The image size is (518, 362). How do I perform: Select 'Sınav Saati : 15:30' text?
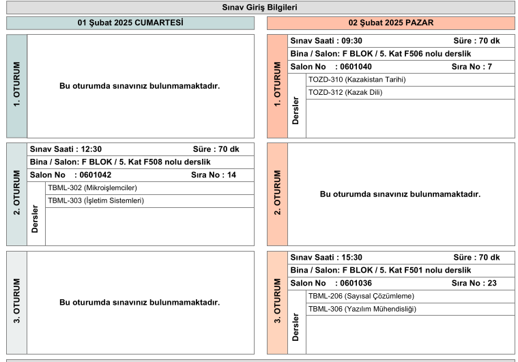[x=326, y=258]
